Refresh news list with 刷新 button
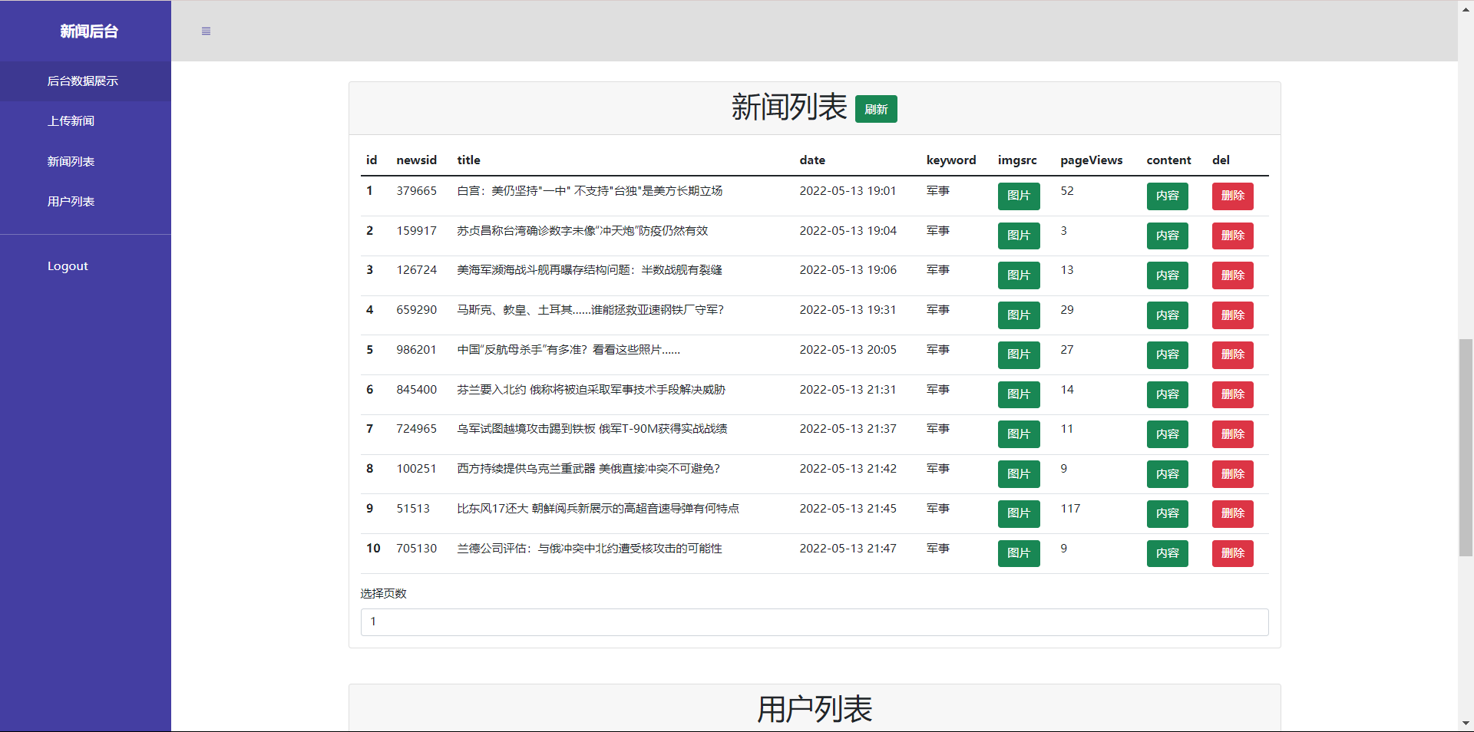This screenshot has width=1474, height=732. [876, 109]
